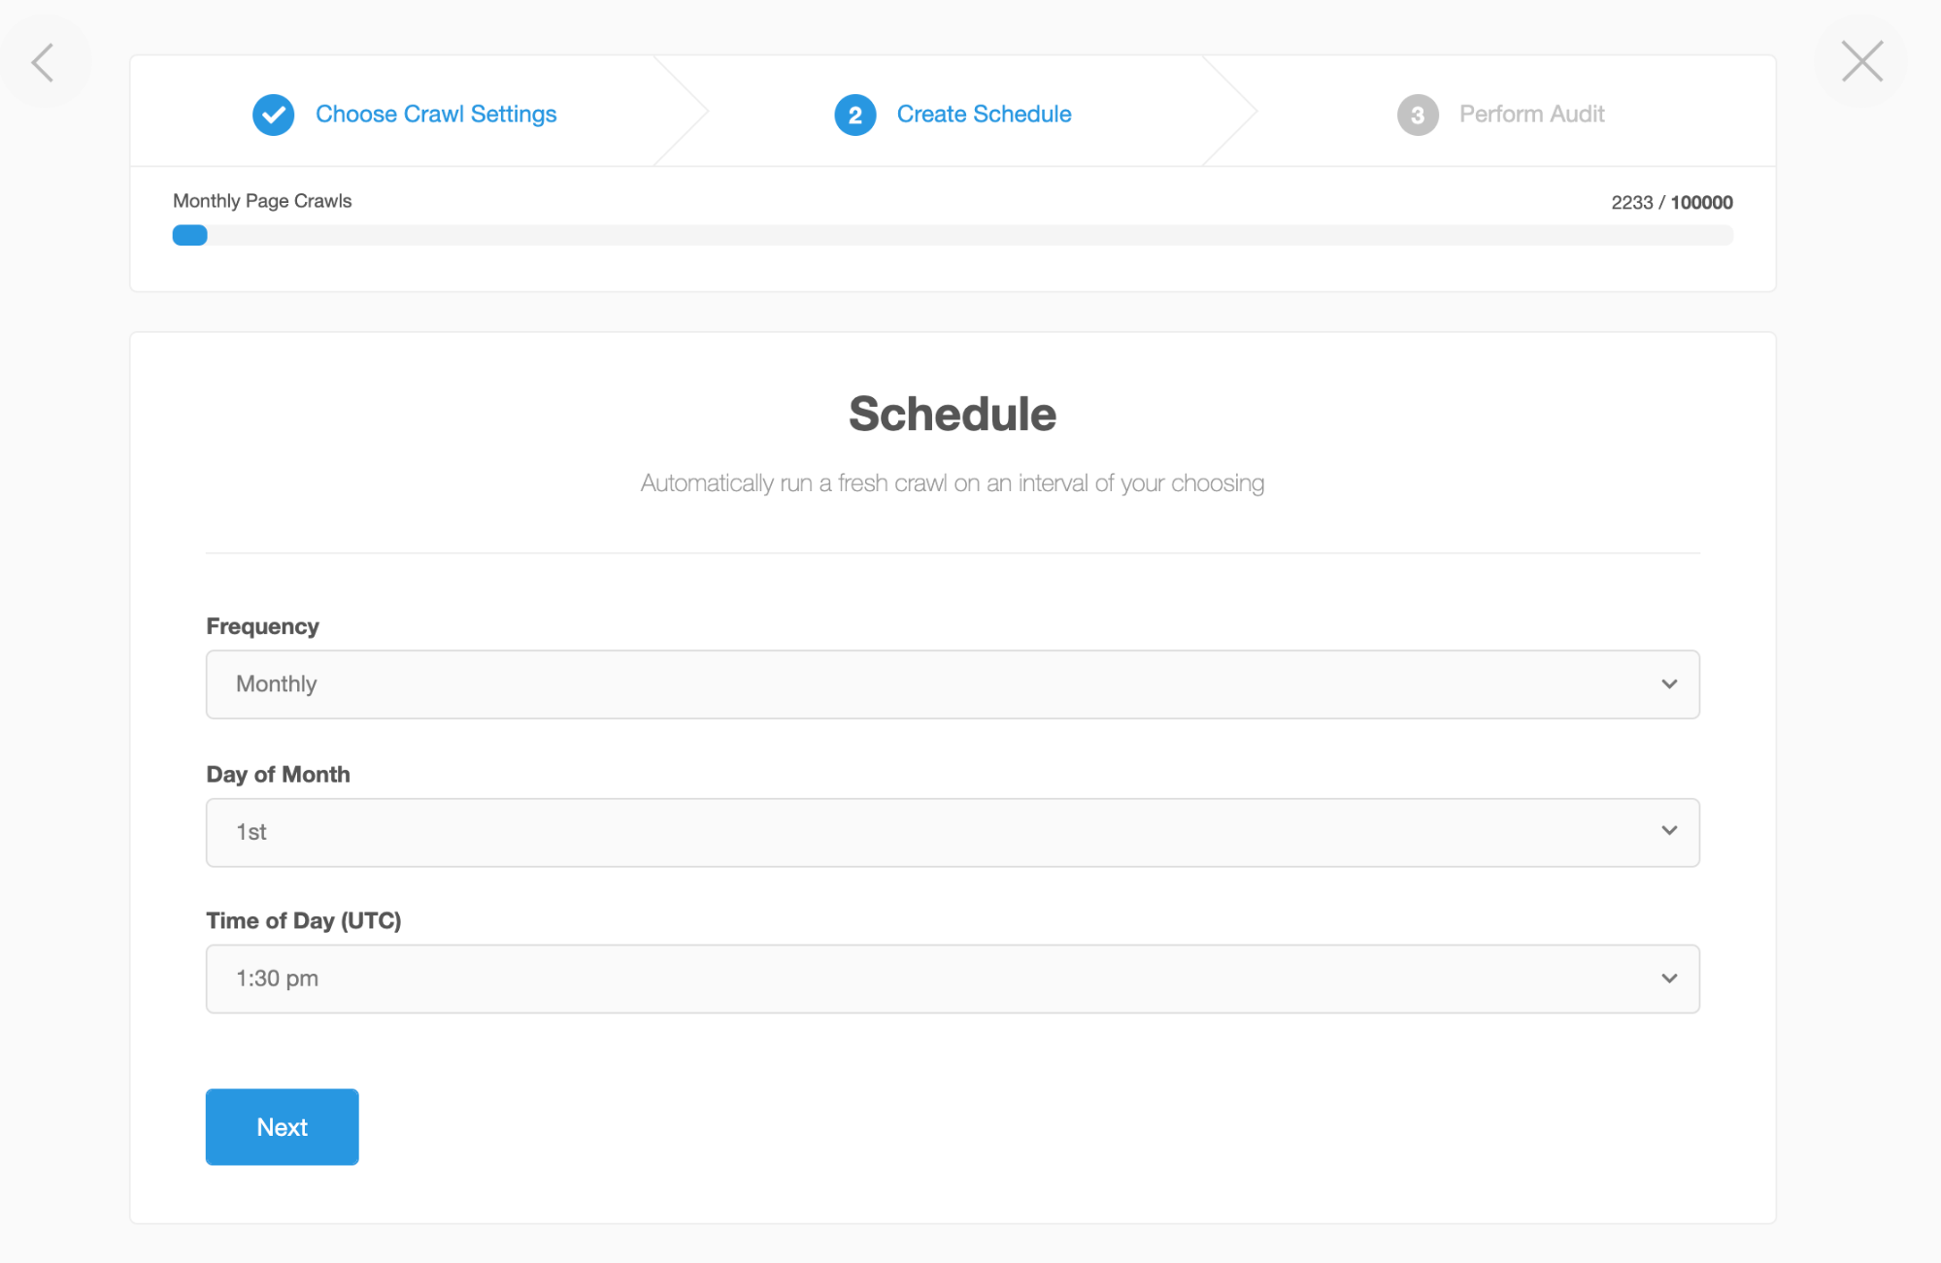Click the Frequency field label

point(262,626)
